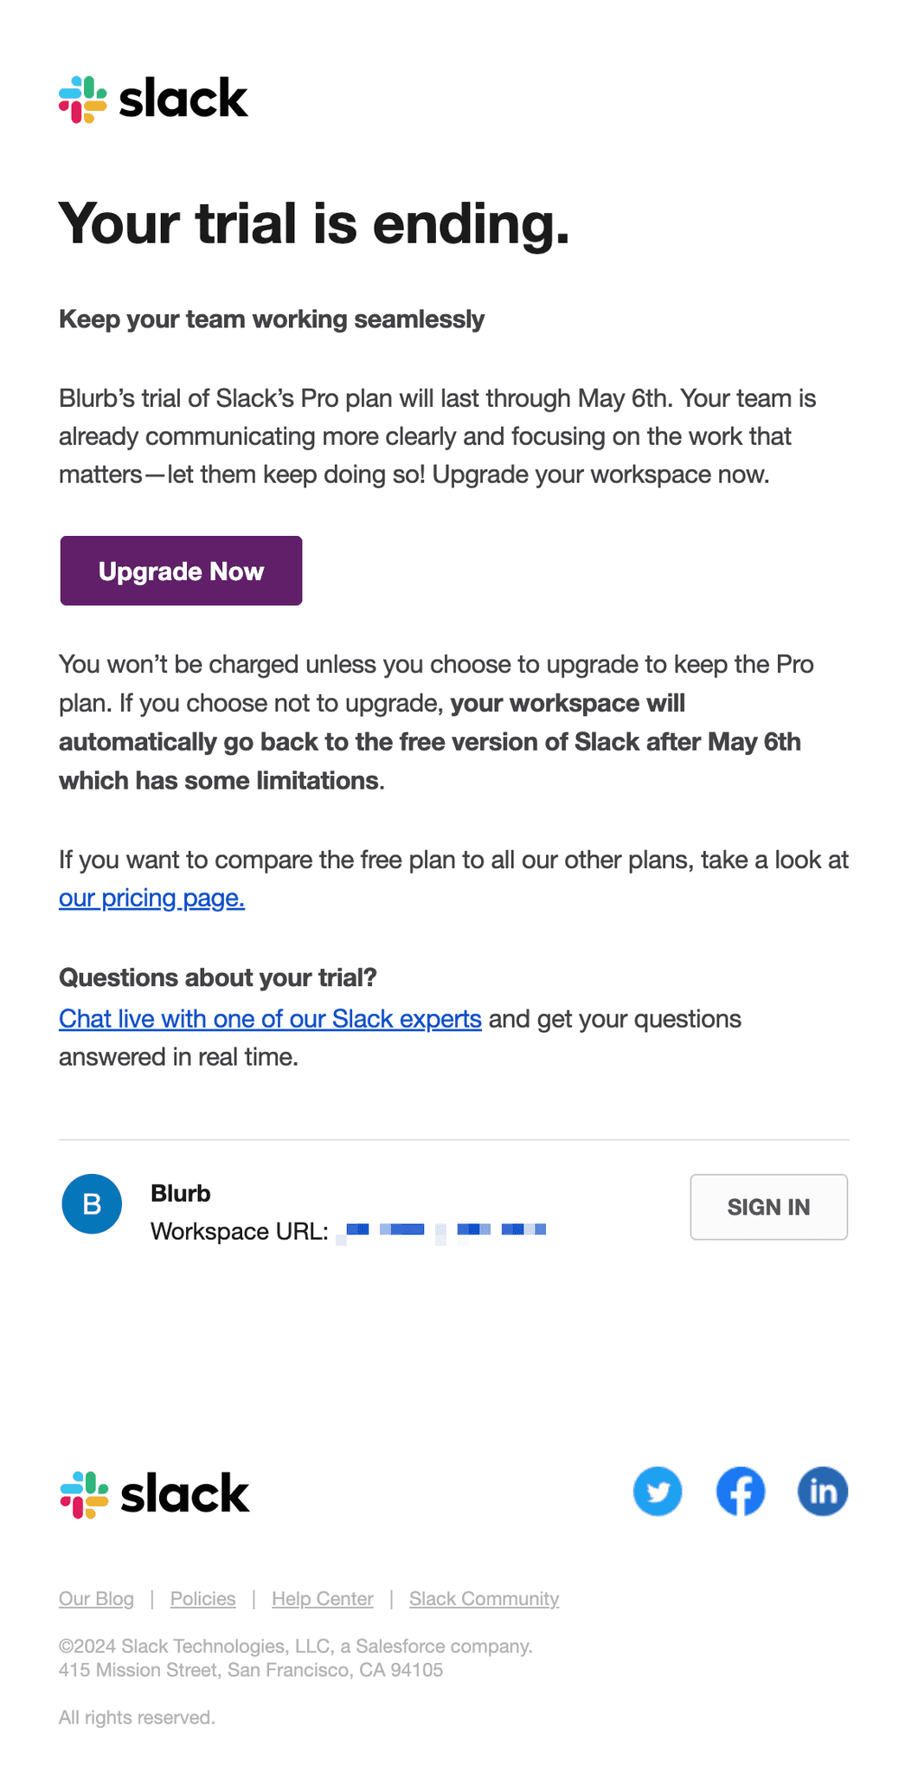Chat live with one of our Slack experts
The height and width of the screenshot is (1773, 918).
point(269,1019)
